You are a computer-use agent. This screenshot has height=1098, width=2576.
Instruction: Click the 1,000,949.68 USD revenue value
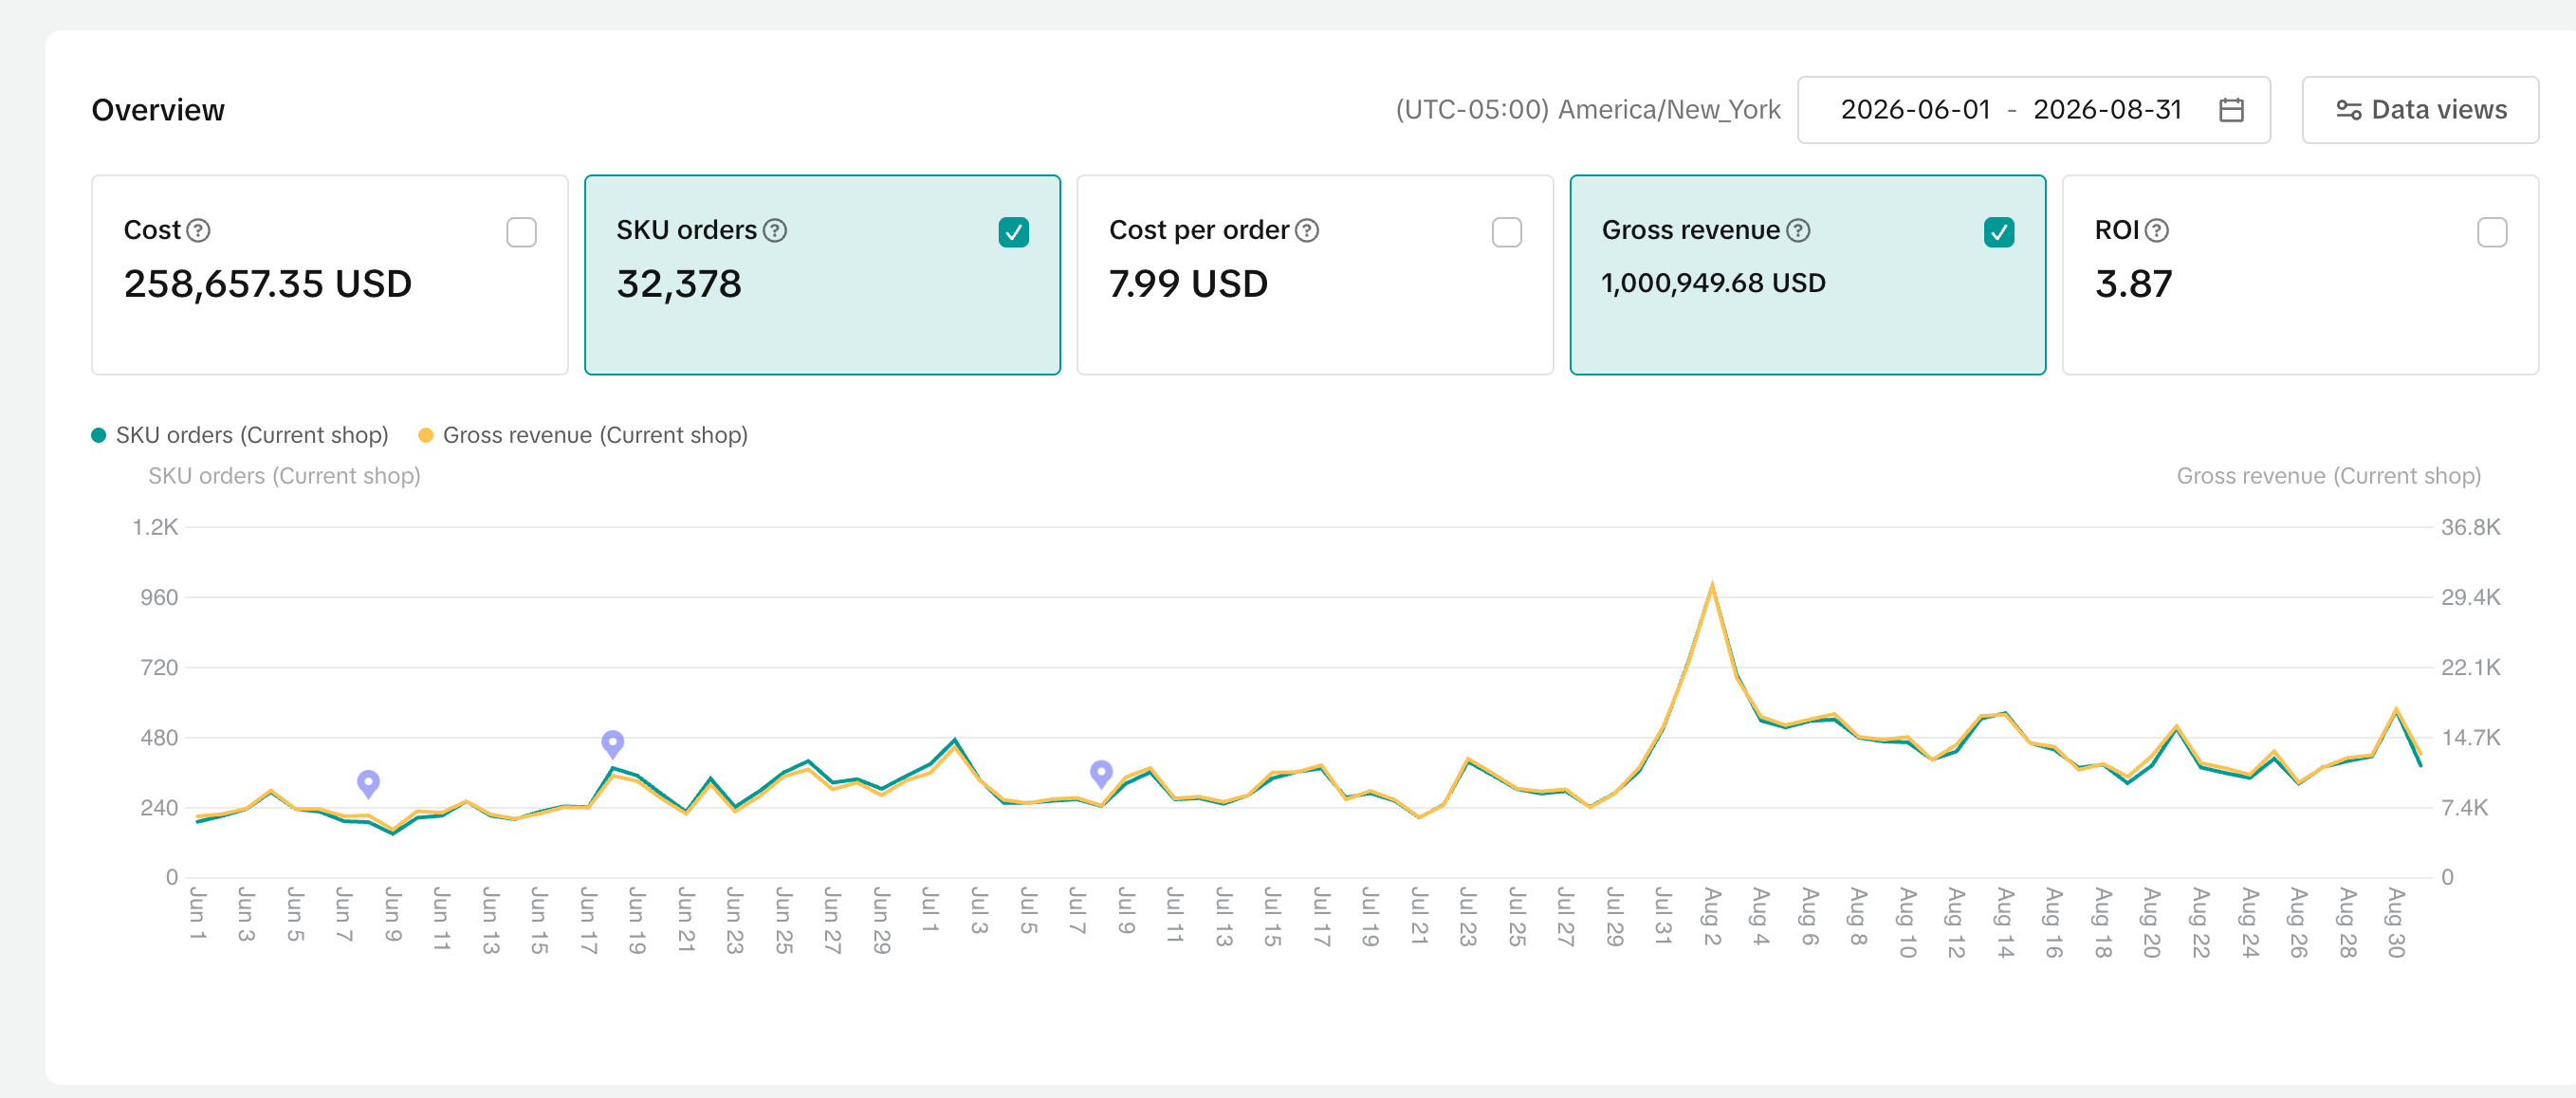coord(1713,283)
